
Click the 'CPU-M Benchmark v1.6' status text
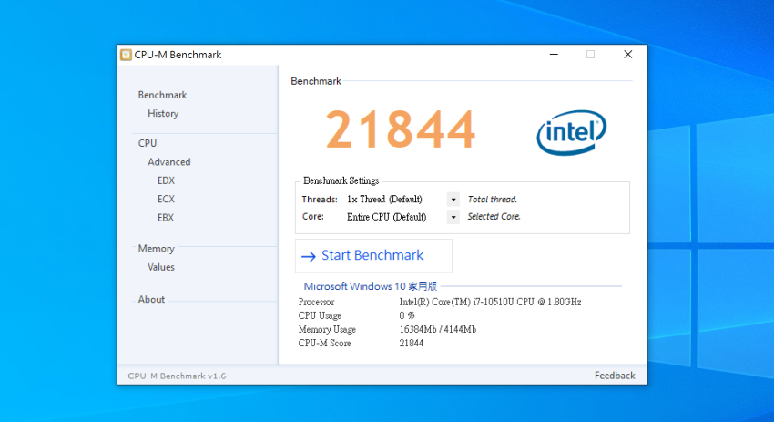(x=177, y=376)
